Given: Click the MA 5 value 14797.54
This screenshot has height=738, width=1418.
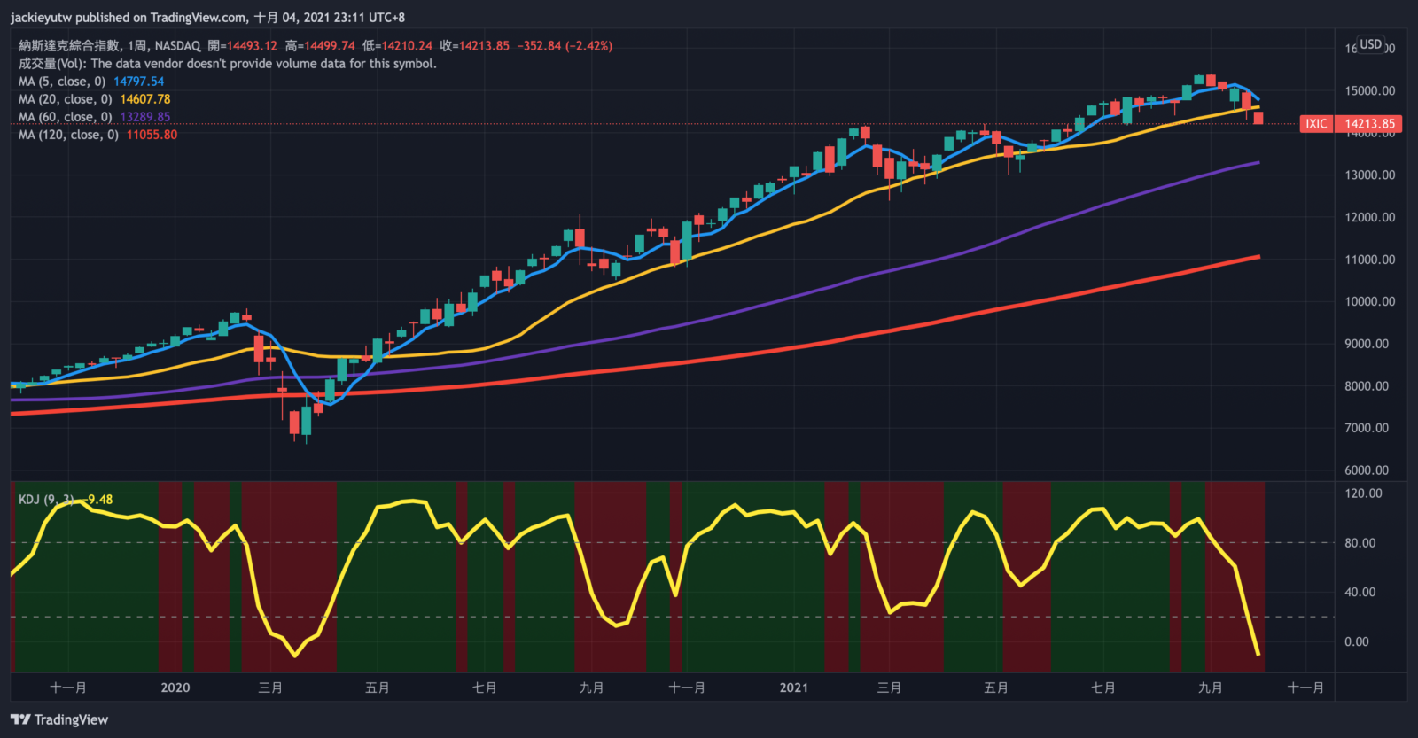Looking at the screenshot, I should click(x=138, y=82).
